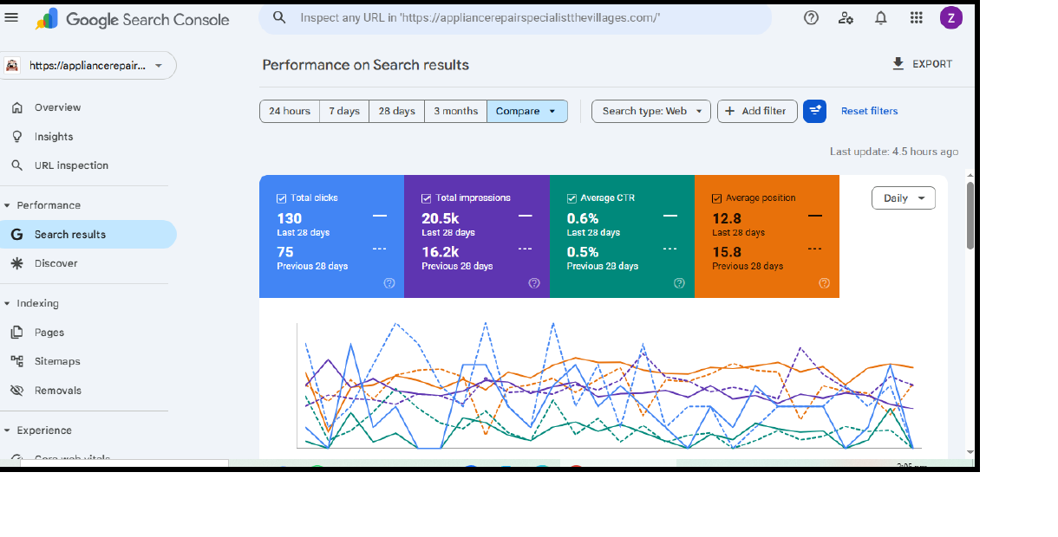Click the Overview home icon
1058x537 pixels.
coord(16,107)
